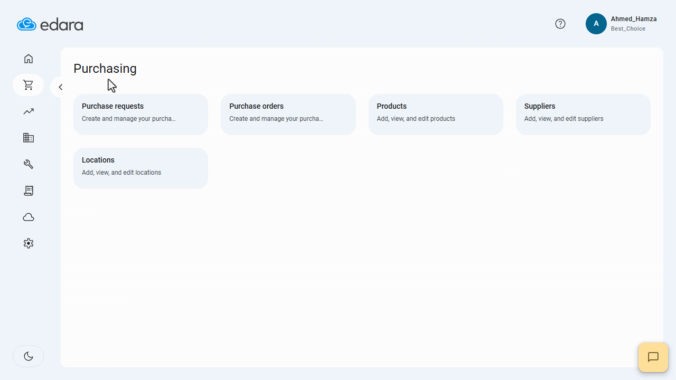Select the Purchasing cart icon in sidebar
Image resolution: width=676 pixels, height=380 pixels.
(29, 85)
